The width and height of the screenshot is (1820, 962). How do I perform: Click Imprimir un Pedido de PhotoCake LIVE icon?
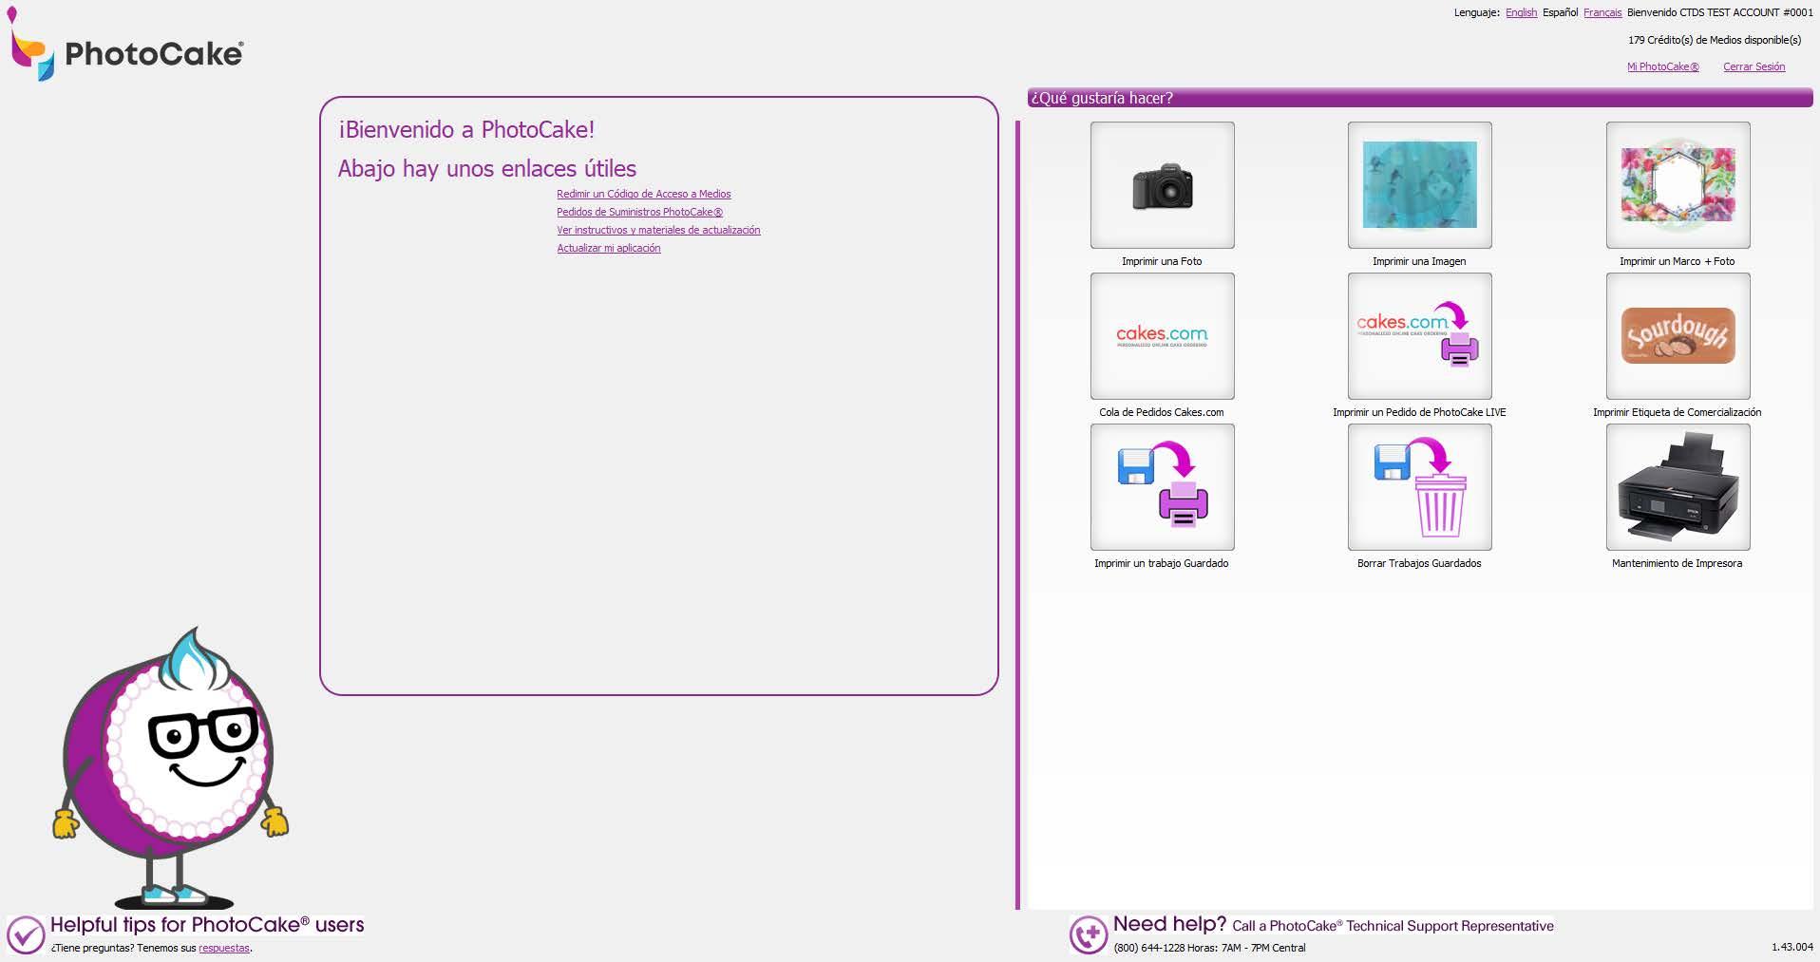pos(1419,336)
